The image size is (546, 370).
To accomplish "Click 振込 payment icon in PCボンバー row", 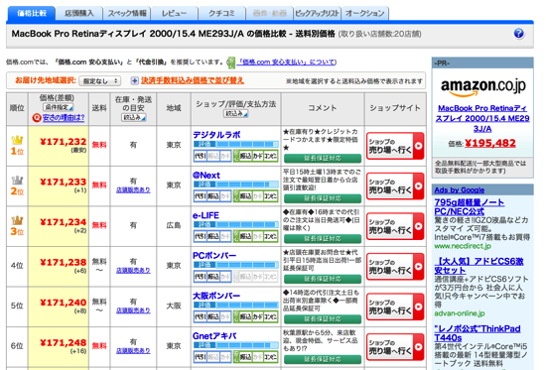I will tap(213, 277).
